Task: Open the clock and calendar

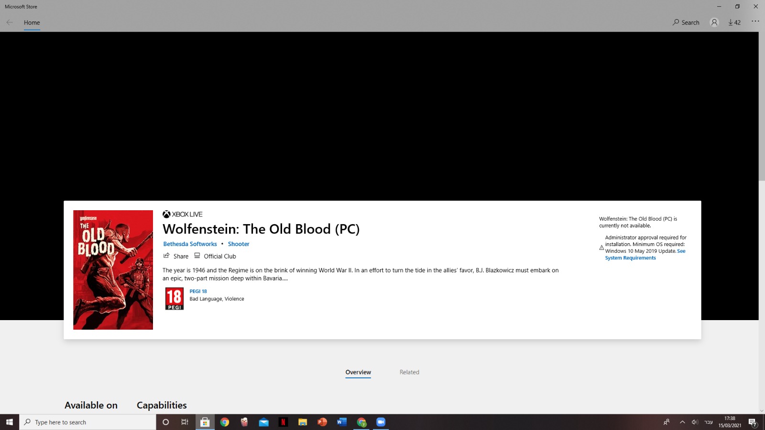Action: (730, 422)
